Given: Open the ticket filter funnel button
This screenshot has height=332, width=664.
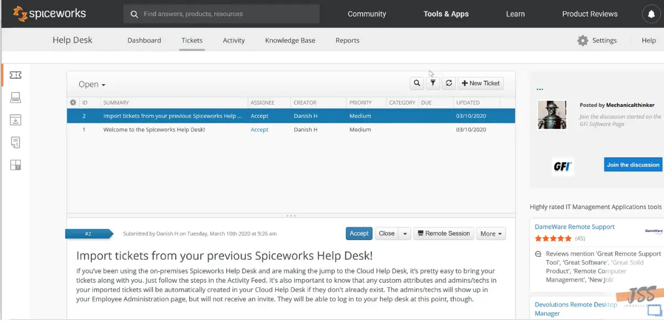Looking at the screenshot, I should pos(433,83).
